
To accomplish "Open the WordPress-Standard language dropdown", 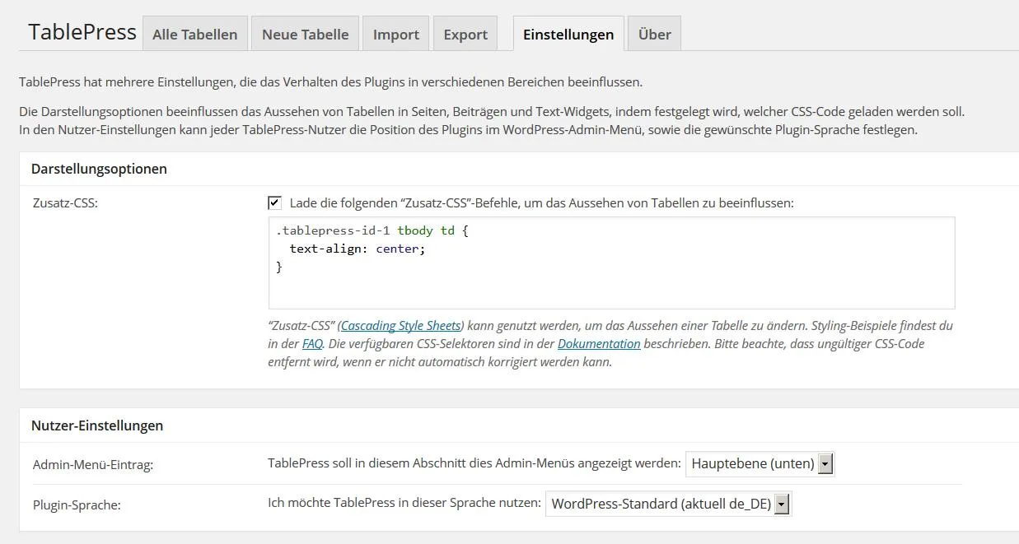I will coord(668,504).
